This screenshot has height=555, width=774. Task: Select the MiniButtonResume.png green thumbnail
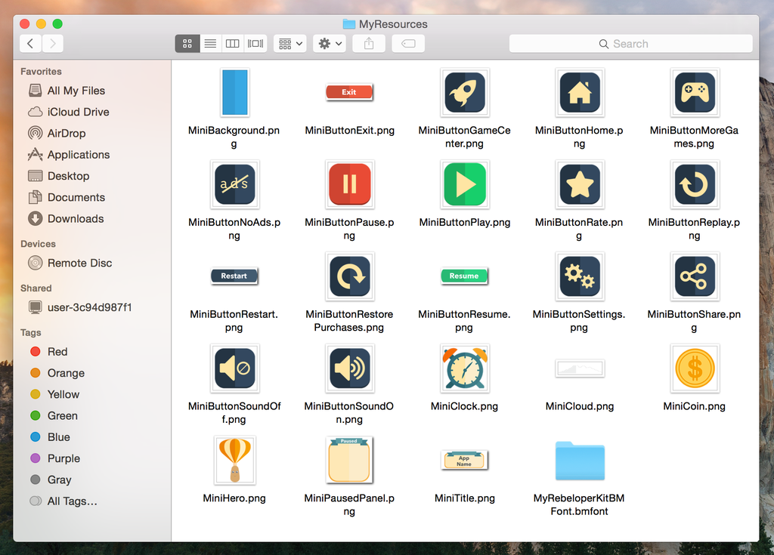[x=464, y=276]
